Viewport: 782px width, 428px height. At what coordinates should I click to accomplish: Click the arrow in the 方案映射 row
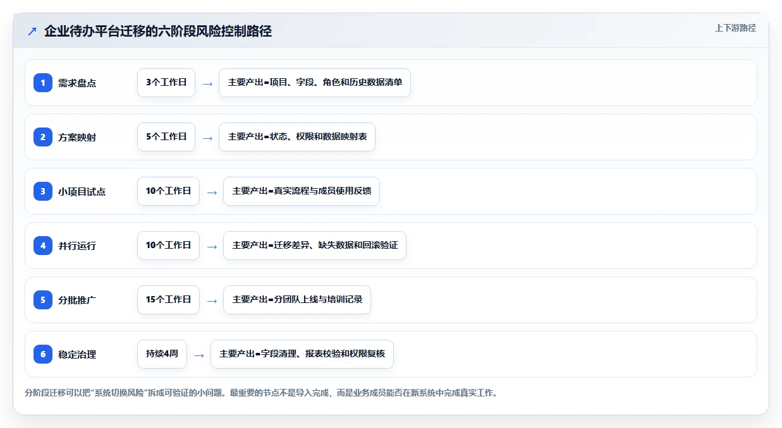[207, 138]
